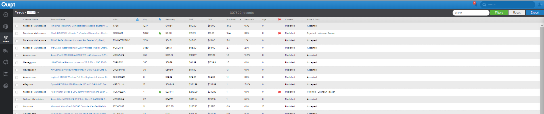Click the blue lock column header icon
This screenshot has width=544, height=114.
click(137, 20)
